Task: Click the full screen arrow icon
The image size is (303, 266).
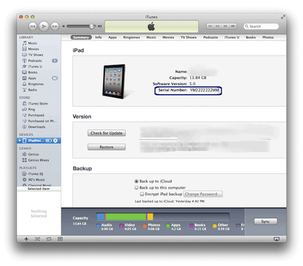Action: [x=283, y=17]
